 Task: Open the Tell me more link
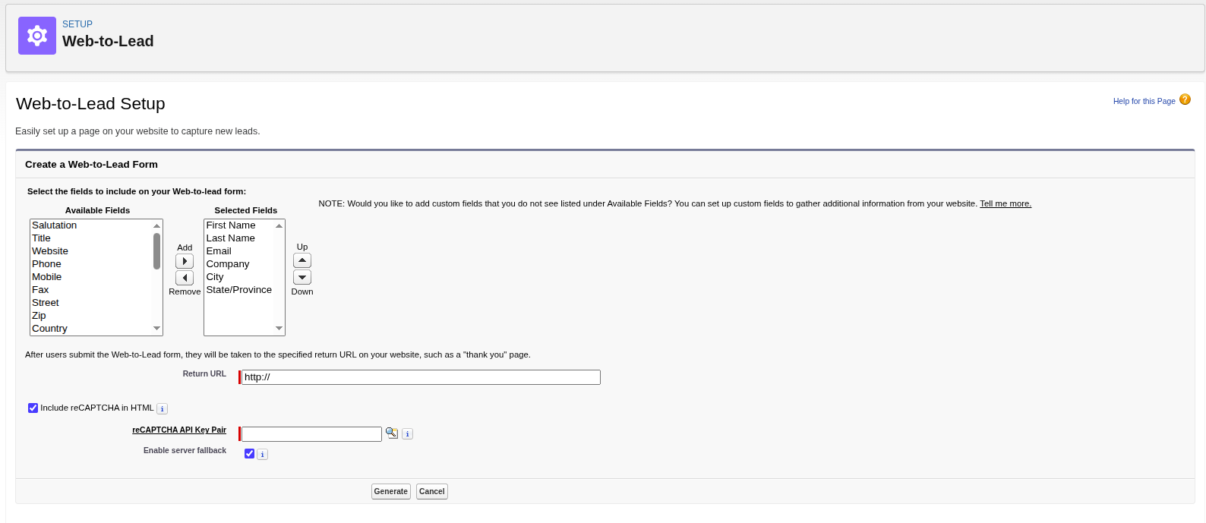[x=1006, y=203]
